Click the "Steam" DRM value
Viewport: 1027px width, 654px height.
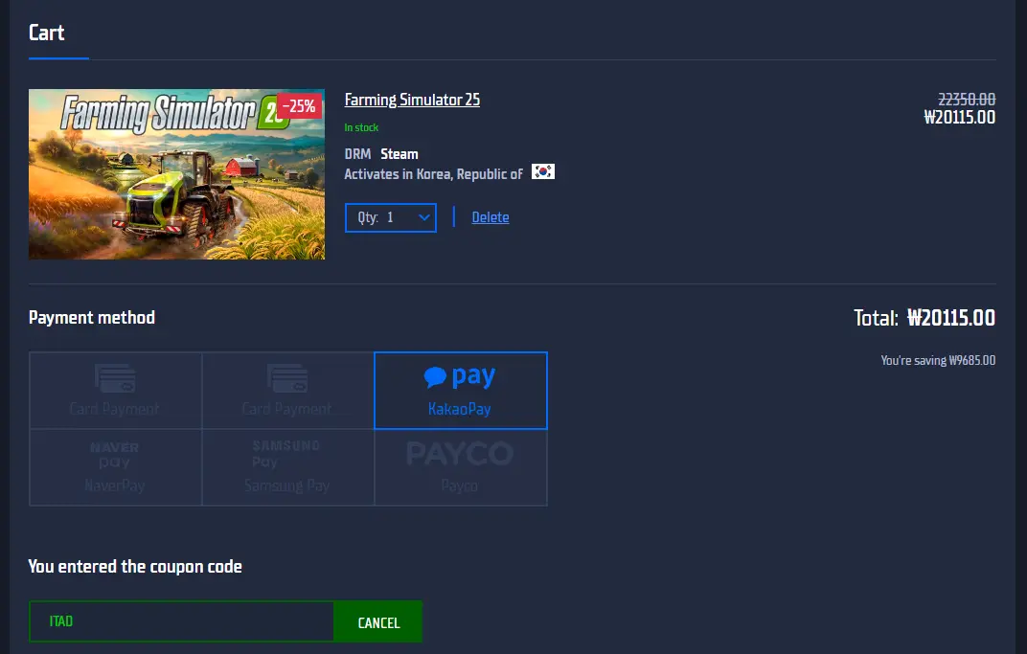tap(399, 154)
